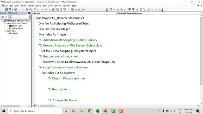203x114 pixels.
Task: Collapse the Modules folder
Action: (5, 31)
